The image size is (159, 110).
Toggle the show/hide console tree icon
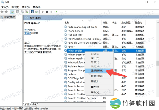pyautogui.click(x=12, y=12)
